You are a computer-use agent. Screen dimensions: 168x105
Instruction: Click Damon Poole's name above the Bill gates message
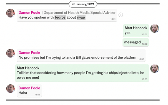(29, 52)
